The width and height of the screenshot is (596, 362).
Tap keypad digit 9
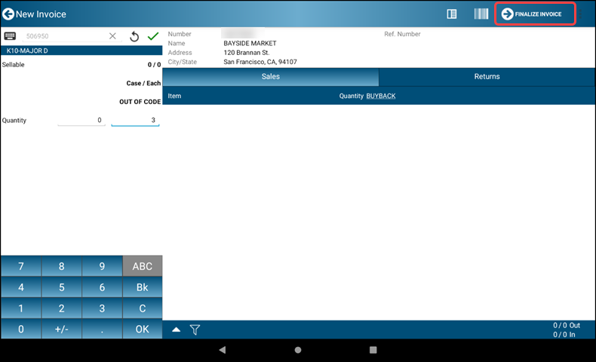[x=102, y=266]
